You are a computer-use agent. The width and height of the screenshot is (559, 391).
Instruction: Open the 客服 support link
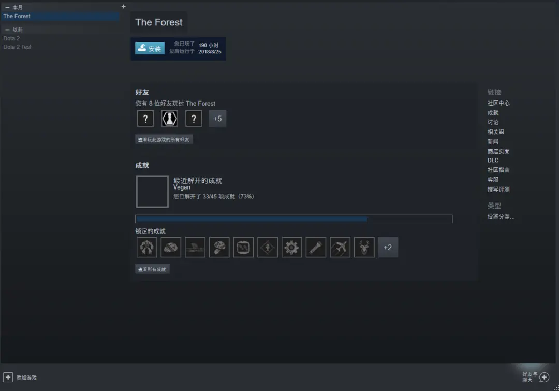point(493,180)
